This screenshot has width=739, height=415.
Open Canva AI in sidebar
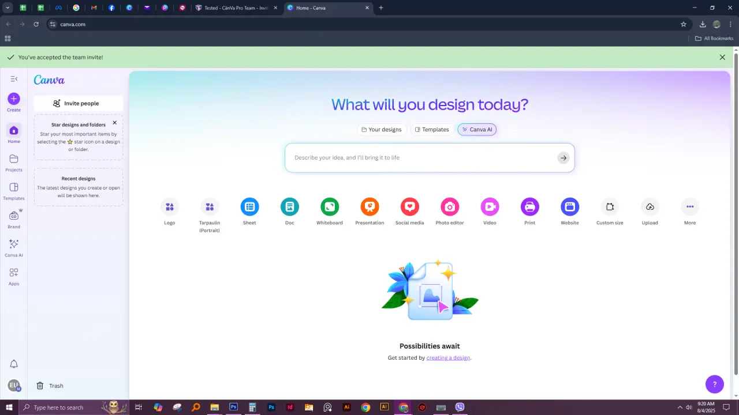click(14, 247)
